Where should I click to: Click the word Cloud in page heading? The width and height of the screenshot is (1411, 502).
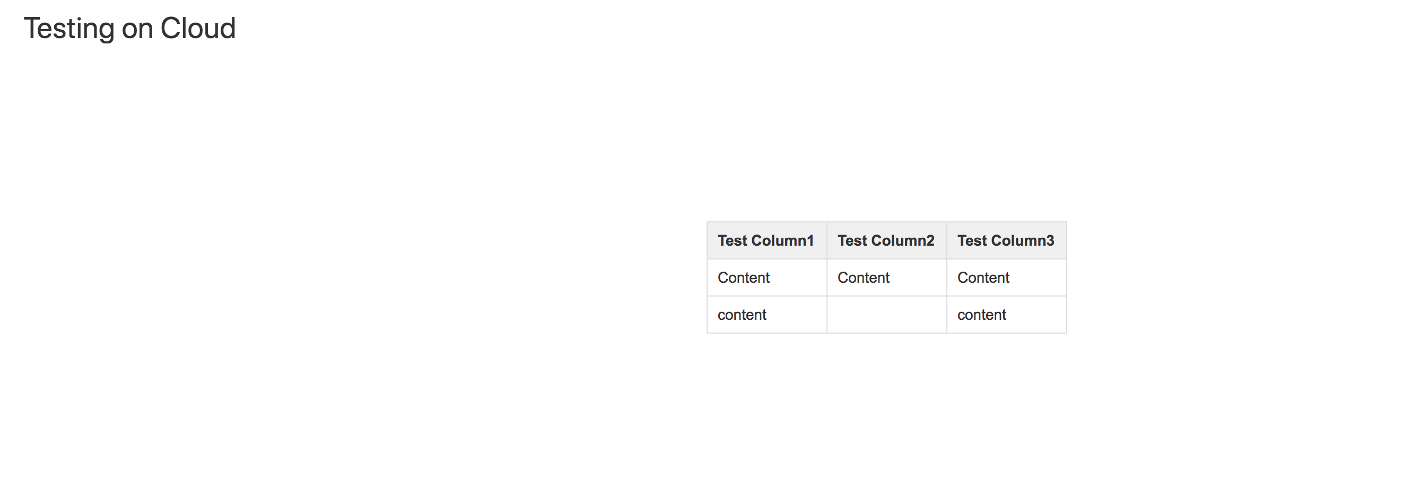point(198,28)
